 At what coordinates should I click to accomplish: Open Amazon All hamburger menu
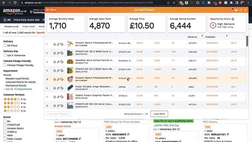point(7,20)
